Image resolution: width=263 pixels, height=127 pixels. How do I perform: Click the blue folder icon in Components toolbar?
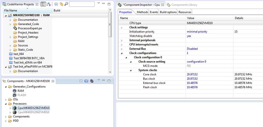coord(86,81)
